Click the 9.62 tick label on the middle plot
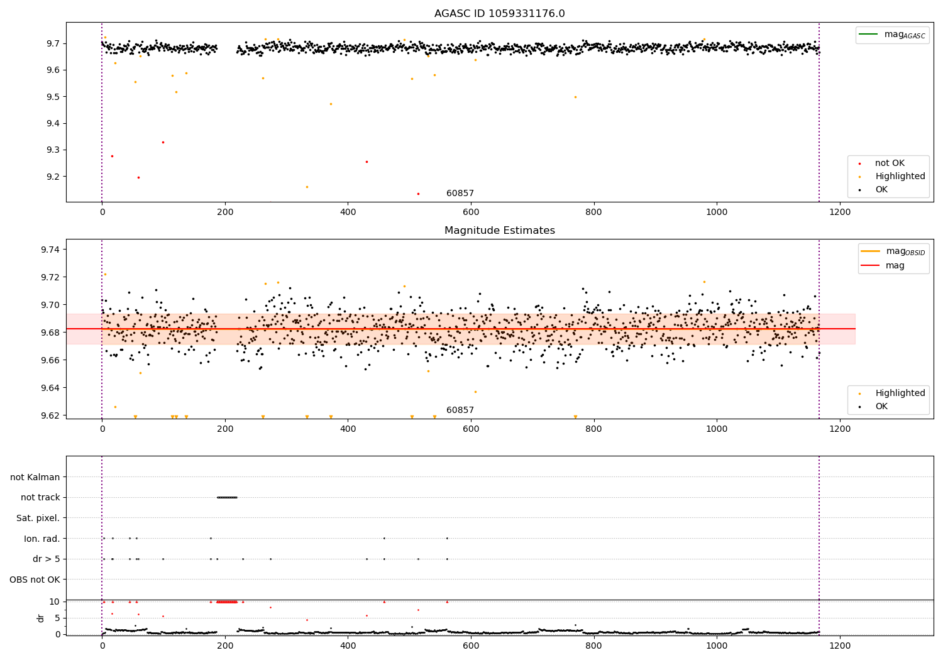Image resolution: width=943 pixels, height=660 pixels. click(50, 415)
